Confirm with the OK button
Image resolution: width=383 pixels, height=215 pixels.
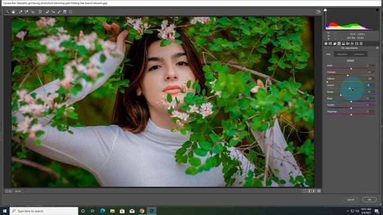(369, 199)
